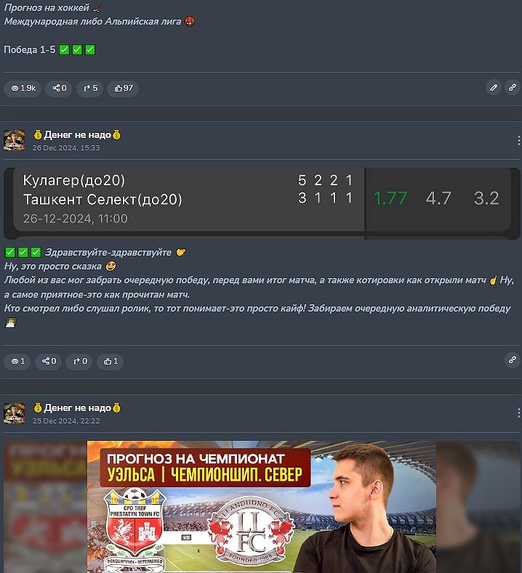This screenshot has height=573, width=522.
Task: Copy link of the 26 Dec post
Action: pyautogui.click(x=512, y=360)
